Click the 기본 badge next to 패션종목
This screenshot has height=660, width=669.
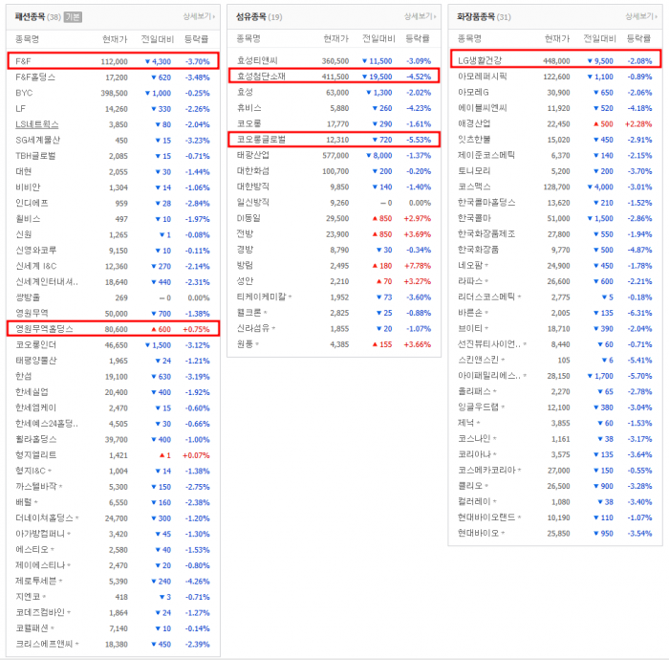click(73, 17)
